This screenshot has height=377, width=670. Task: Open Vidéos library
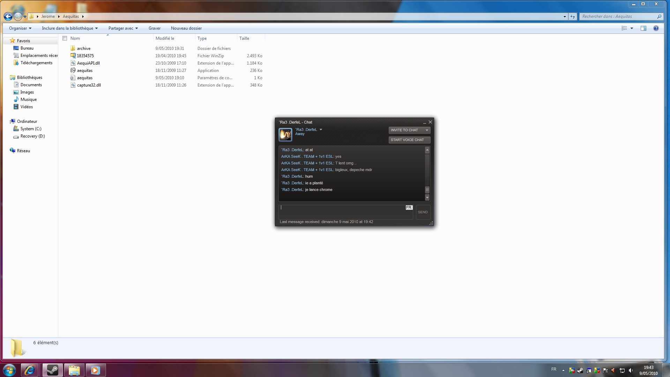tap(27, 107)
